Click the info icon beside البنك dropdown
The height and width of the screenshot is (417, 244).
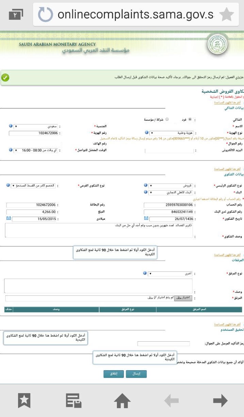[146, 192]
